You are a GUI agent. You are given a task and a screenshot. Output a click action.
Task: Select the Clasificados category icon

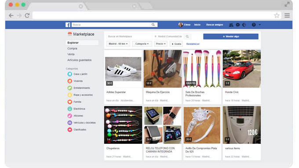[70, 130]
